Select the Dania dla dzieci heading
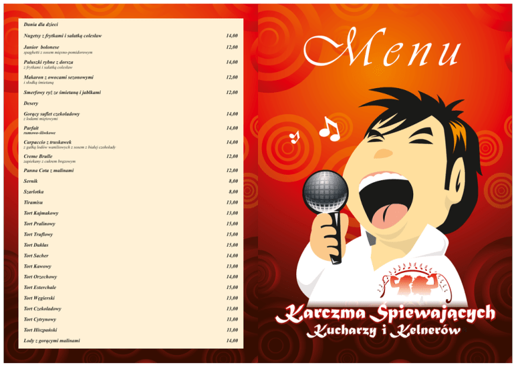This screenshot has height=367, width=516. 40,24
